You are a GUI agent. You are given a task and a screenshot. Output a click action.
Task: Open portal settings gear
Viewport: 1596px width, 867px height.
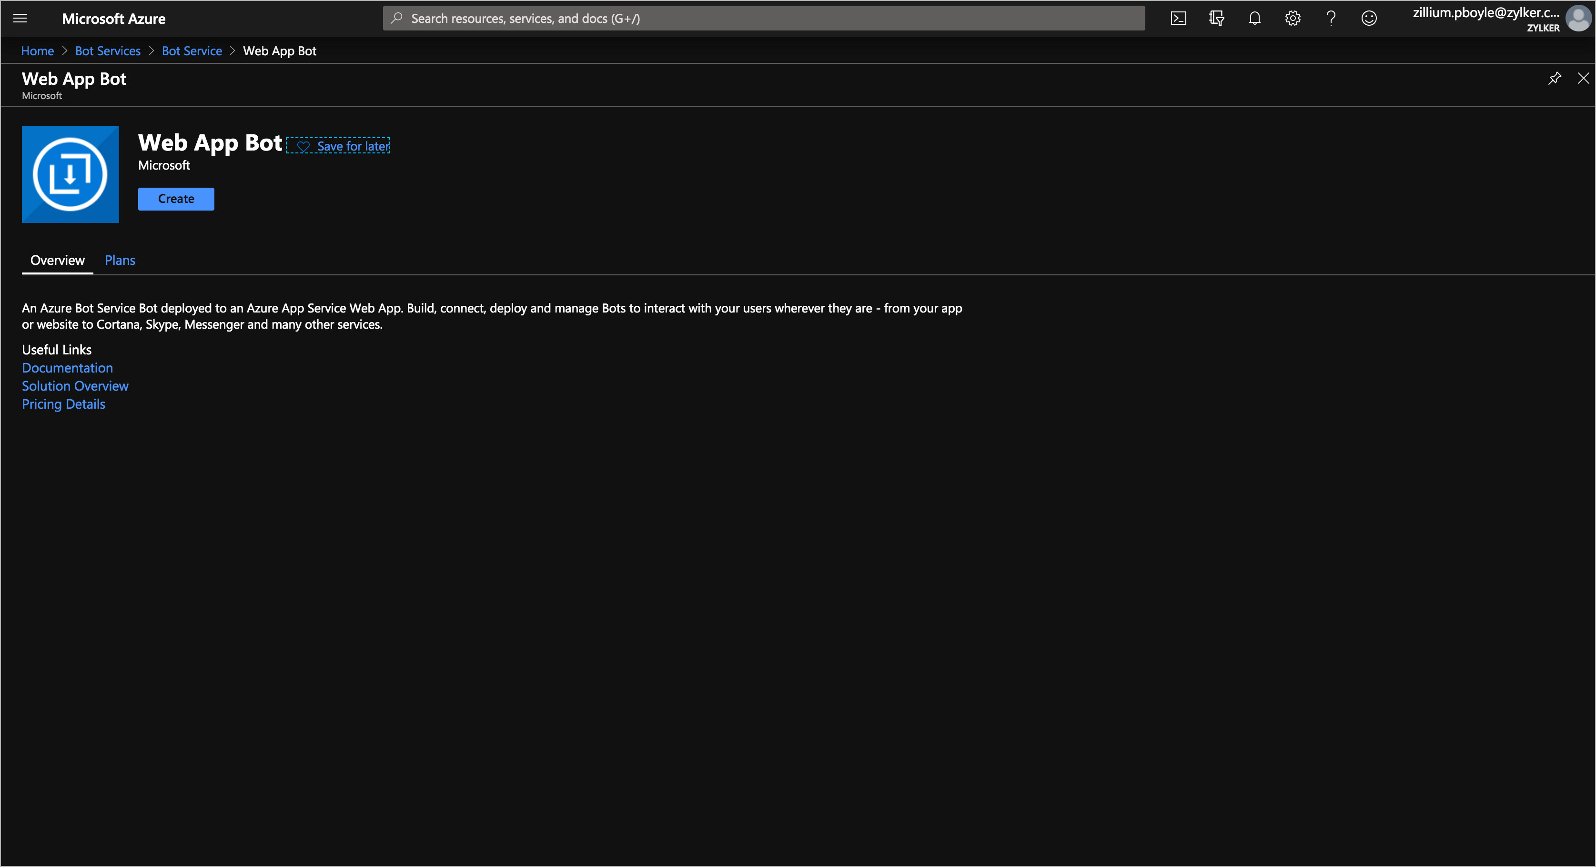1293,18
